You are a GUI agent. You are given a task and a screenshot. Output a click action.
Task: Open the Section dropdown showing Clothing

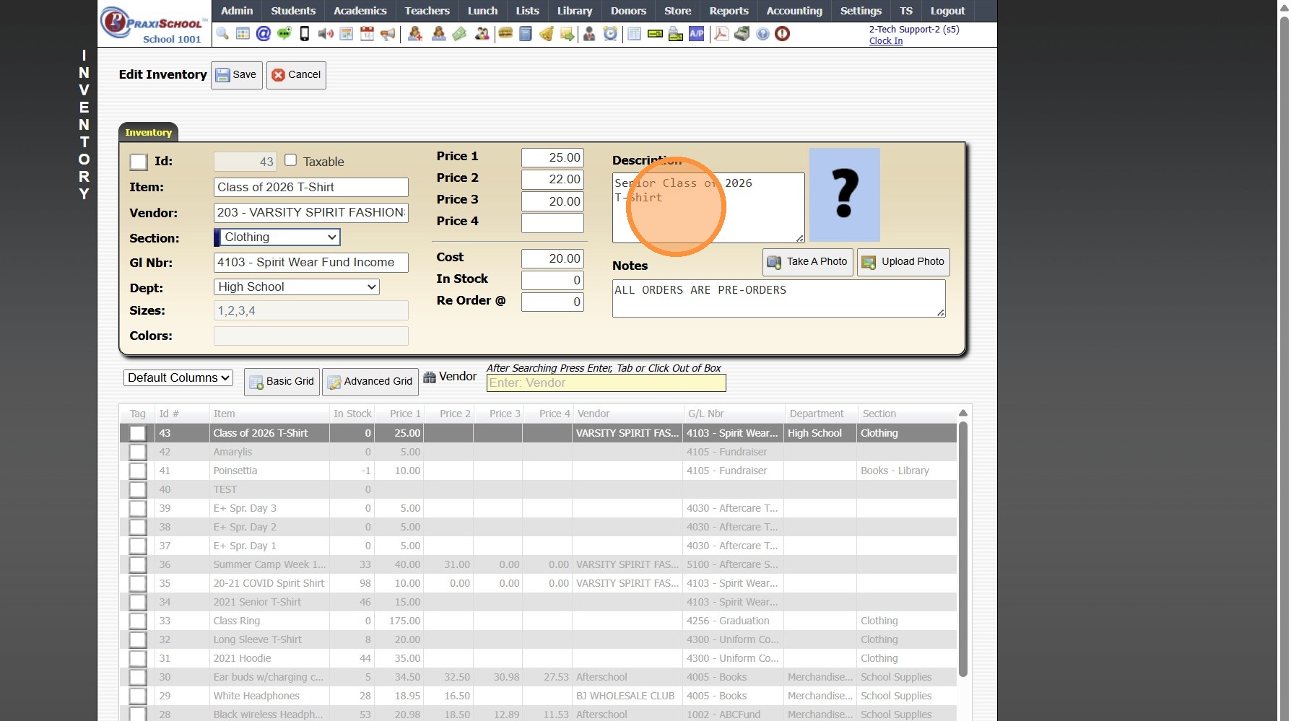pos(278,237)
